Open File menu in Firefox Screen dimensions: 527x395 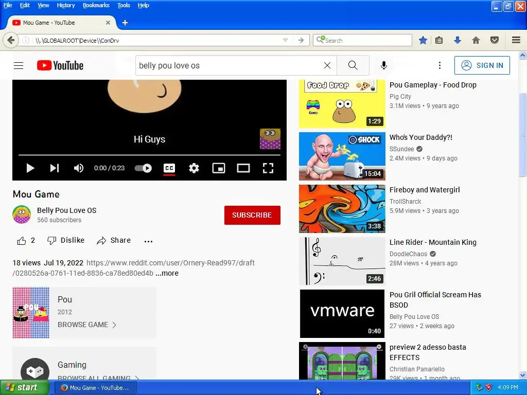point(7,5)
